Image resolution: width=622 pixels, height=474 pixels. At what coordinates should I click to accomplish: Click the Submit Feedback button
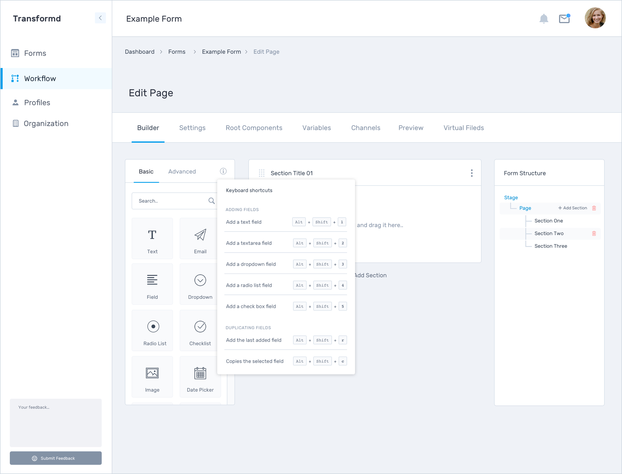pos(56,458)
